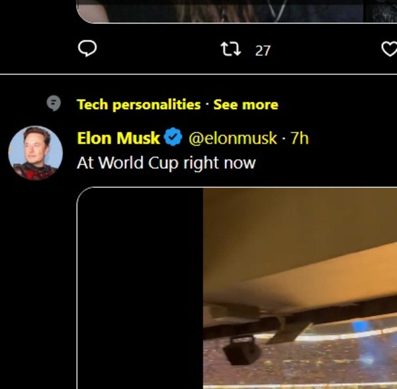Open the tweet via 7h timestamp
The width and height of the screenshot is (397, 389).
pyautogui.click(x=300, y=138)
